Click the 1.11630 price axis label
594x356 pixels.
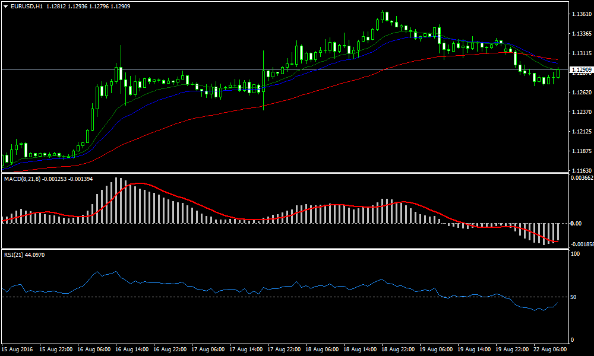point(580,170)
